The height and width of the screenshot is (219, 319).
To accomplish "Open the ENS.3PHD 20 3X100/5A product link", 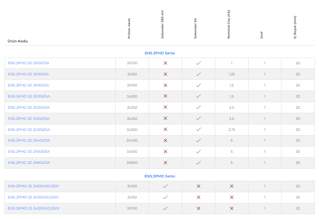I will [x=28, y=63].
